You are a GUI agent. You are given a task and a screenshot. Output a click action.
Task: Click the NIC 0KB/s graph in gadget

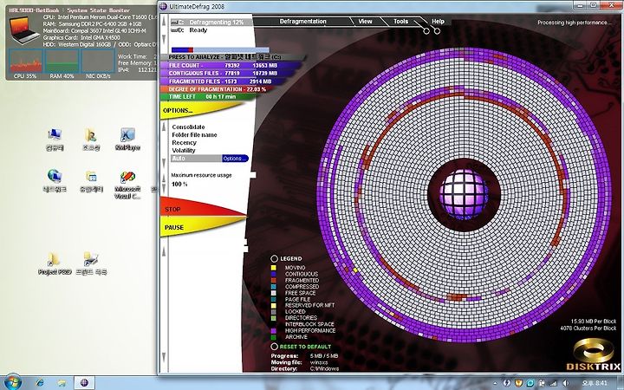[x=98, y=61]
